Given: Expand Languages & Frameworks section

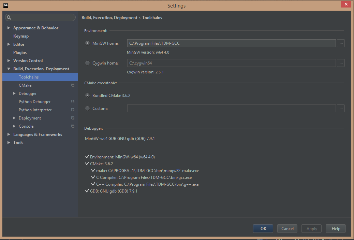Looking at the screenshot, I should click(9, 135).
